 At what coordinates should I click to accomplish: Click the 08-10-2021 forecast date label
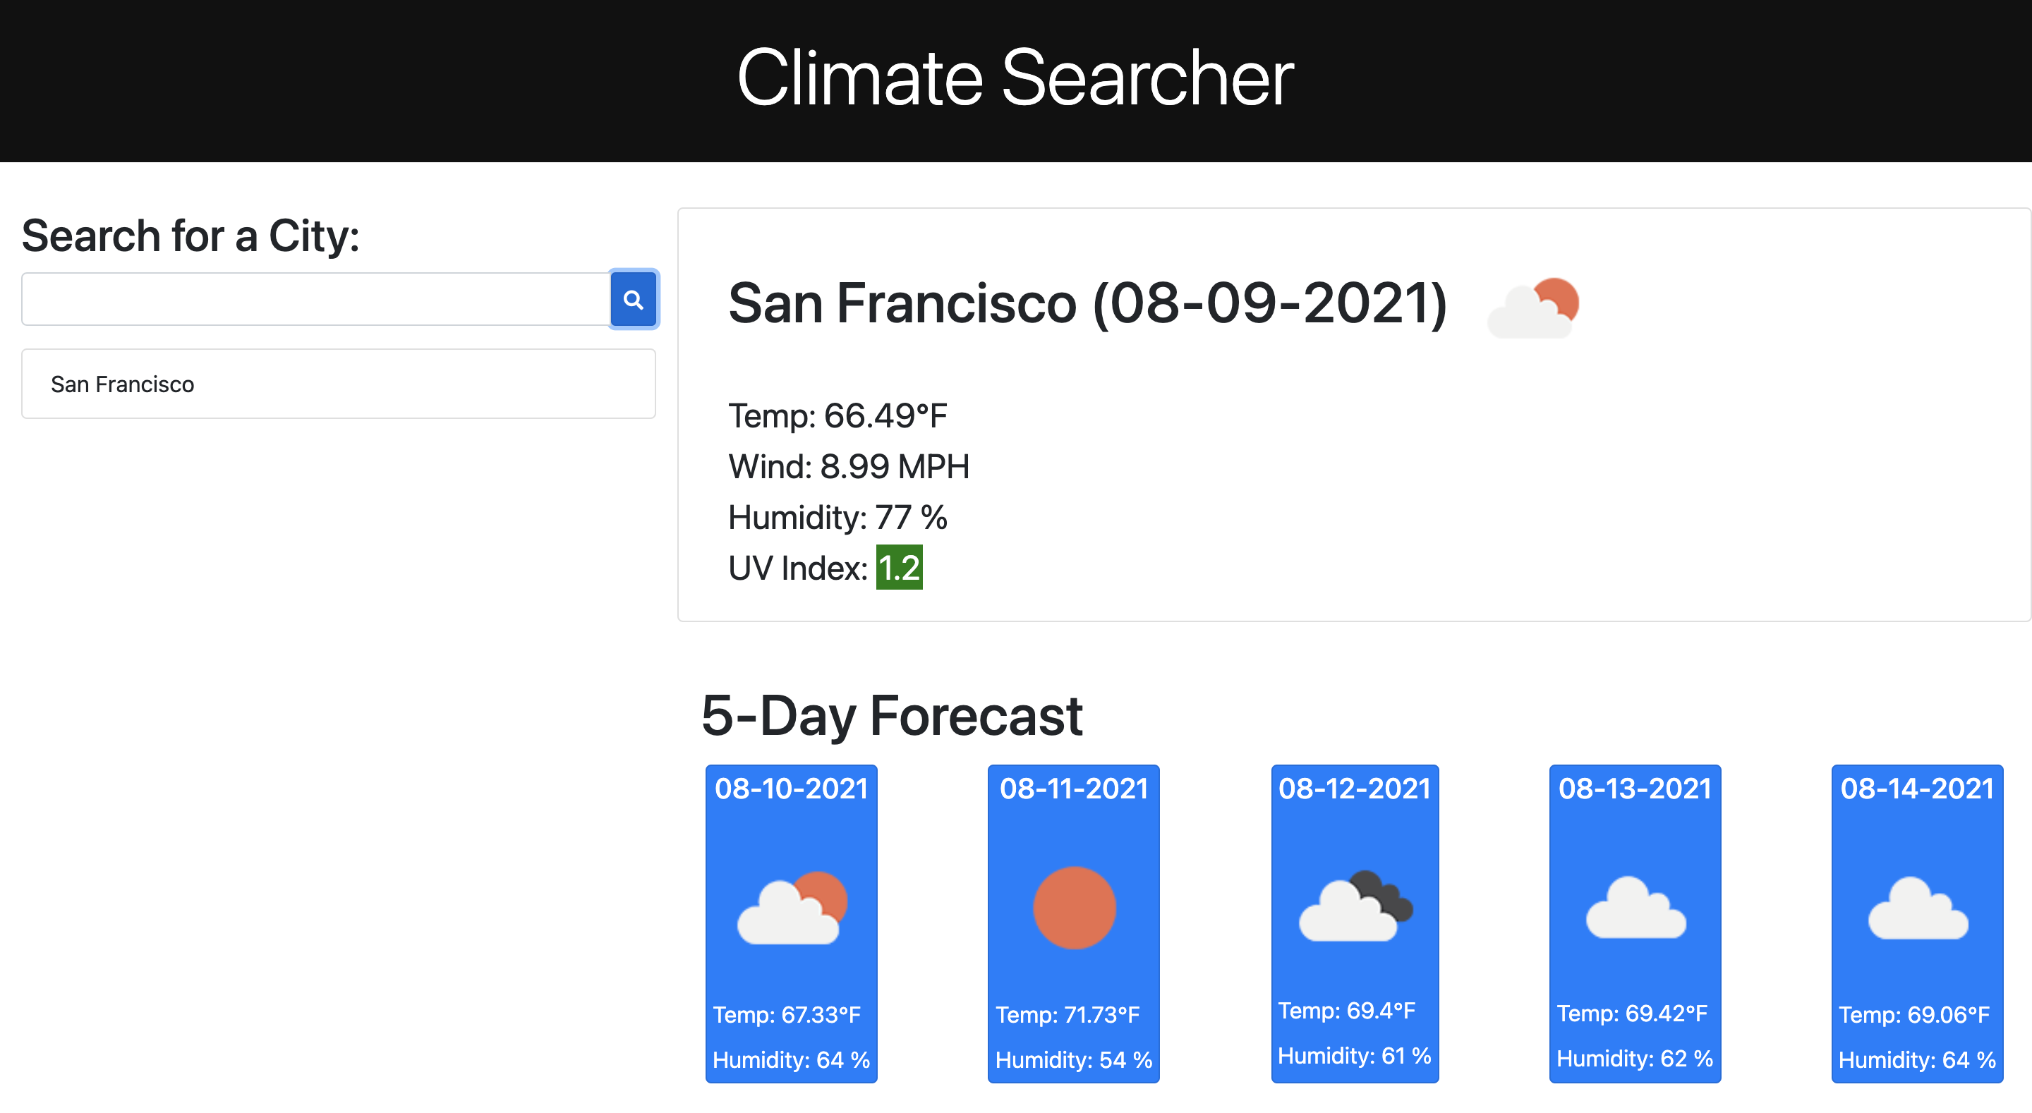(791, 789)
